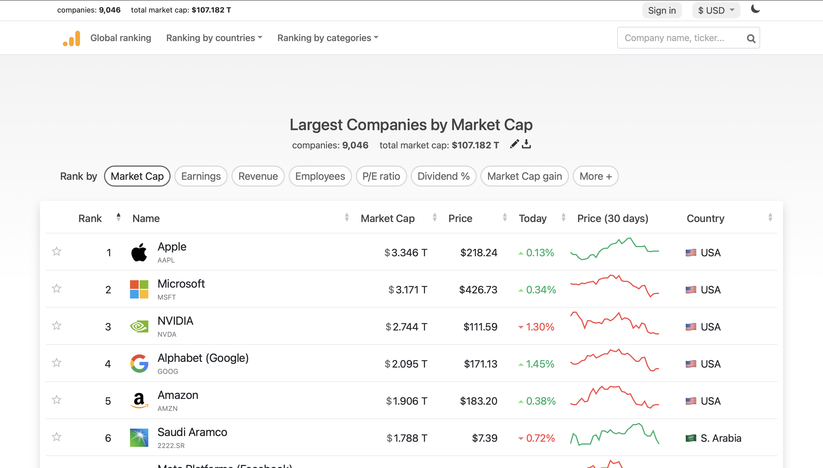Click the Alphabet Google logo icon
This screenshot has height=468, width=823.
pos(139,363)
